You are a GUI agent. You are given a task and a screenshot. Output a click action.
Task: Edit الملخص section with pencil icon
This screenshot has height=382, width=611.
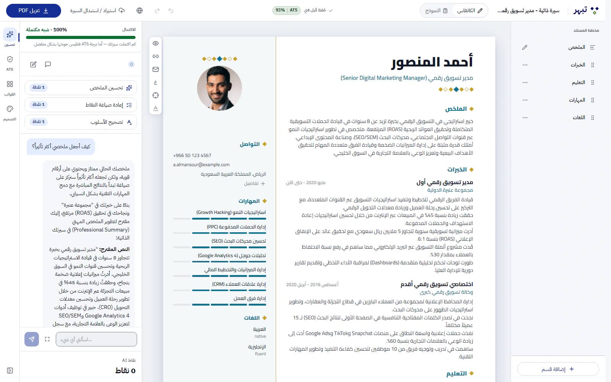pos(525,47)
